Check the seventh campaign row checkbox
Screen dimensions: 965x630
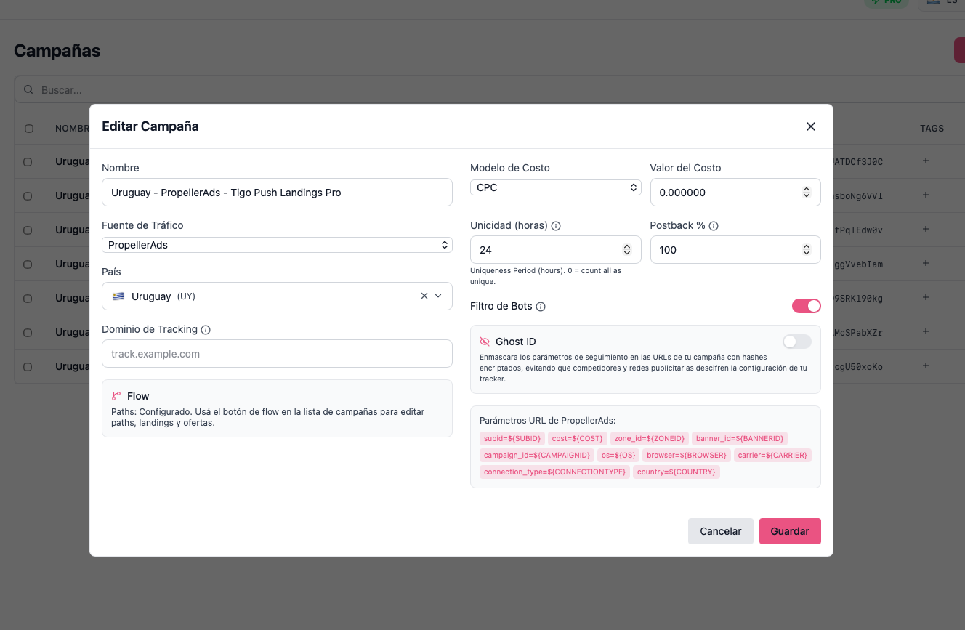(28, 367)
